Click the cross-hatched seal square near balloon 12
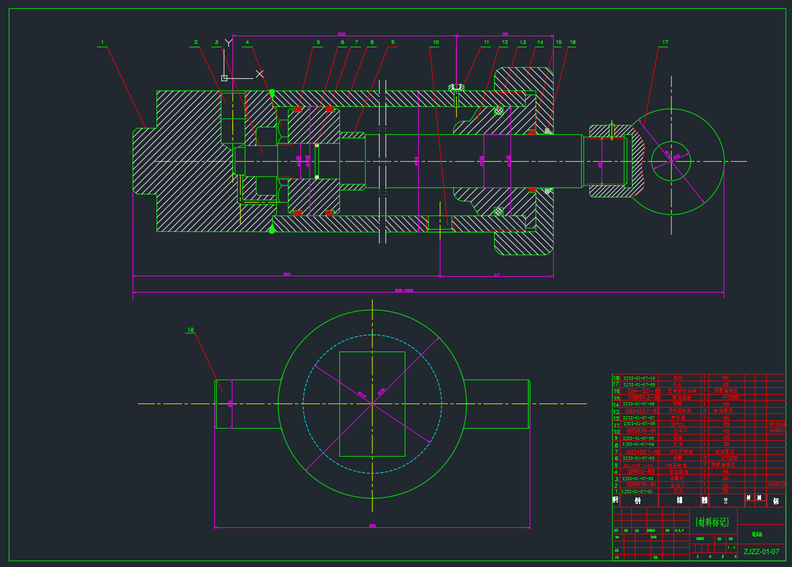This screenshot has width=792, height=567. click(x=499, y=110)
